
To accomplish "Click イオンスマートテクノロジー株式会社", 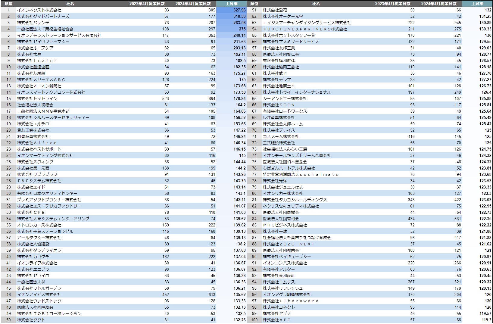I will click(51, 92).
